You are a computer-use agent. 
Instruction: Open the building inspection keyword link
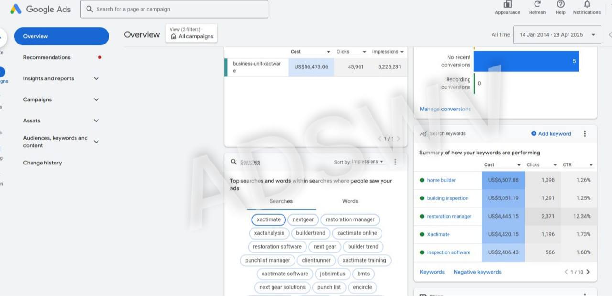(448, 198)
